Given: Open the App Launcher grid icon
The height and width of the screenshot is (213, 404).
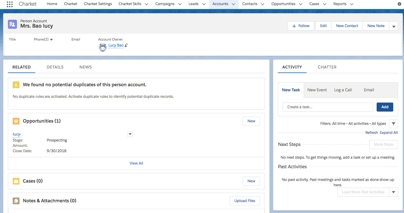Looking at the screenshot, I should pos(9,4).
